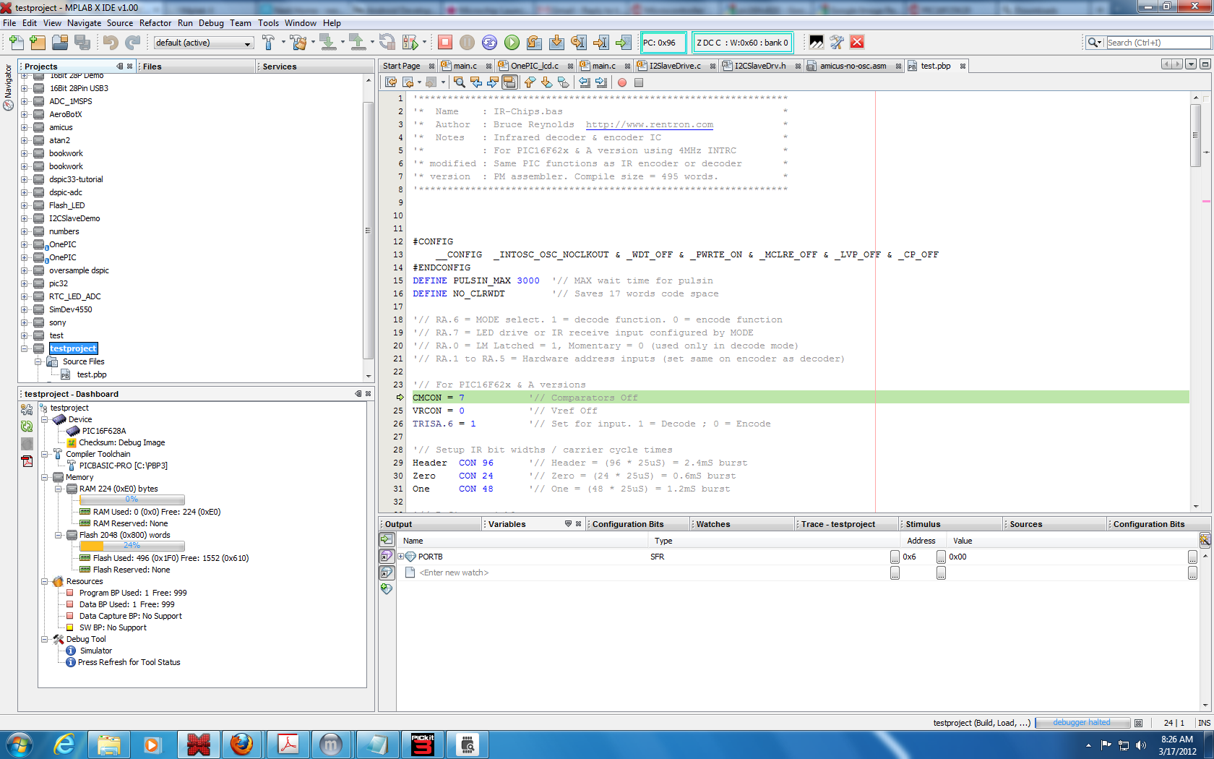Open Firefox from the Windows taskbar
Viewport: 1214px width, 759px height.
point(241,744)
